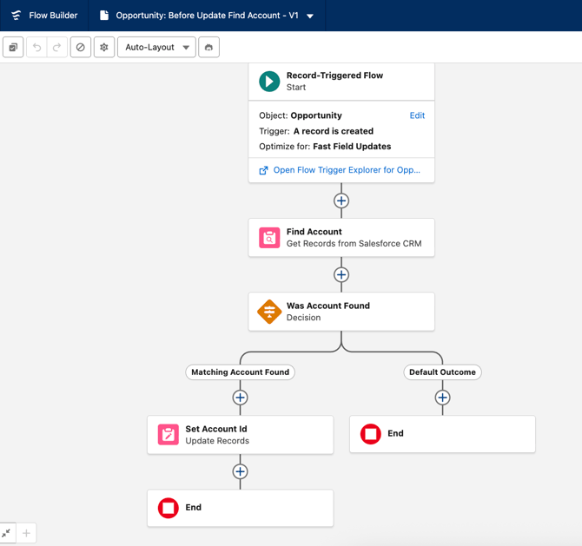Select the Find Account Get Records icon

point(269,238)
